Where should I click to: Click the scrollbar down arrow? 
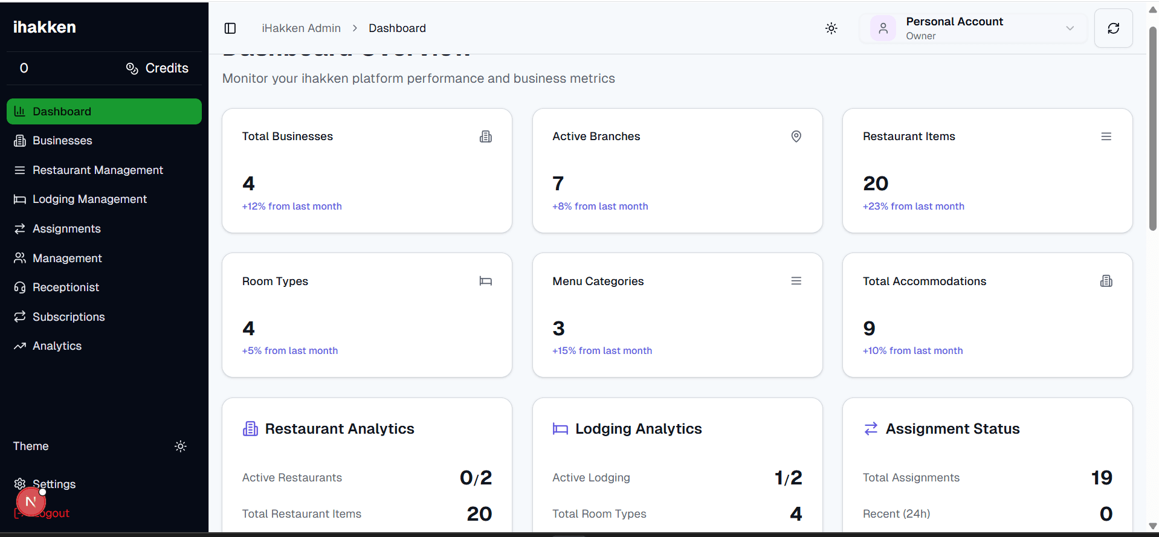click(x=1152, y=527)
